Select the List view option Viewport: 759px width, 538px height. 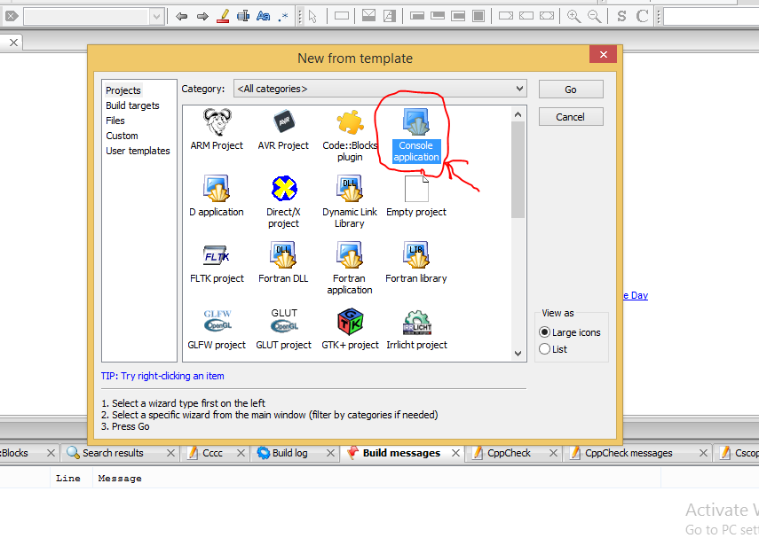pos(553,349)
